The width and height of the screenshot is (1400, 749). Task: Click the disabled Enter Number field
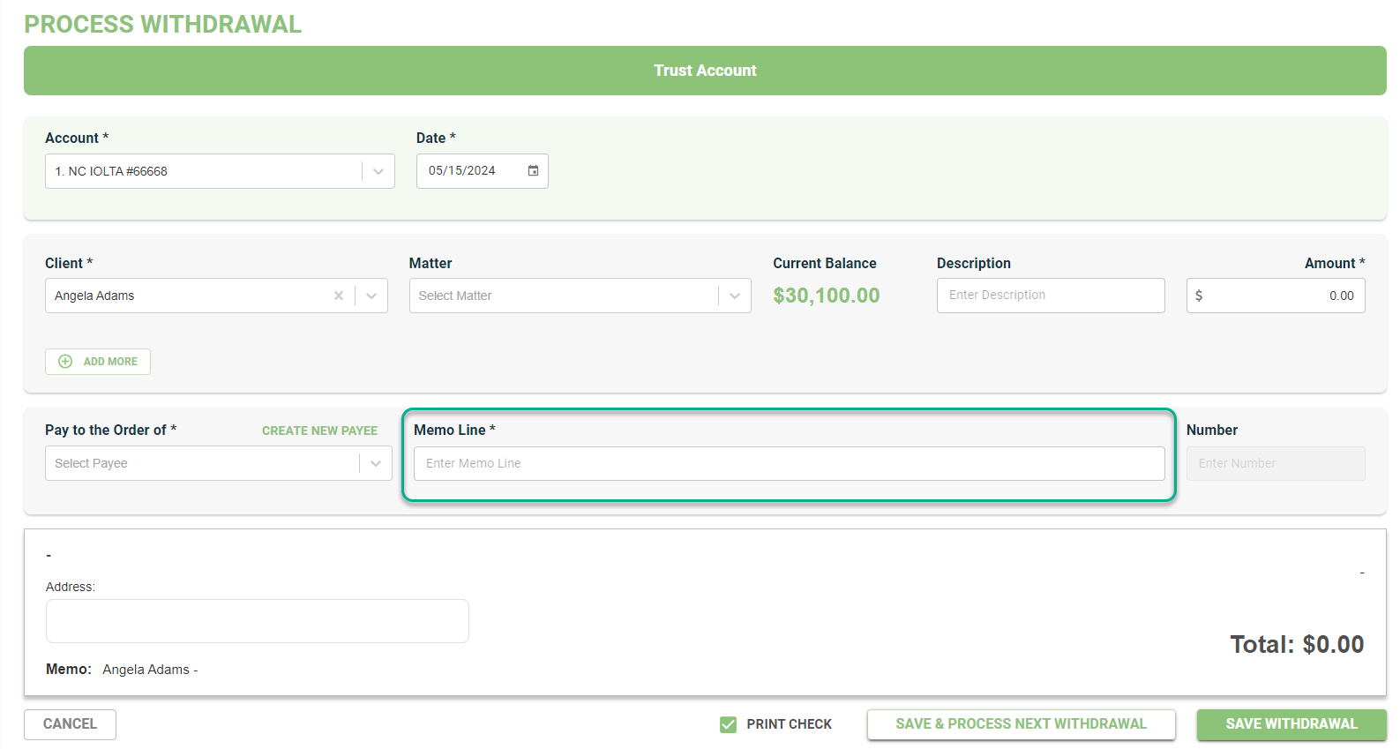(1276, 463)
